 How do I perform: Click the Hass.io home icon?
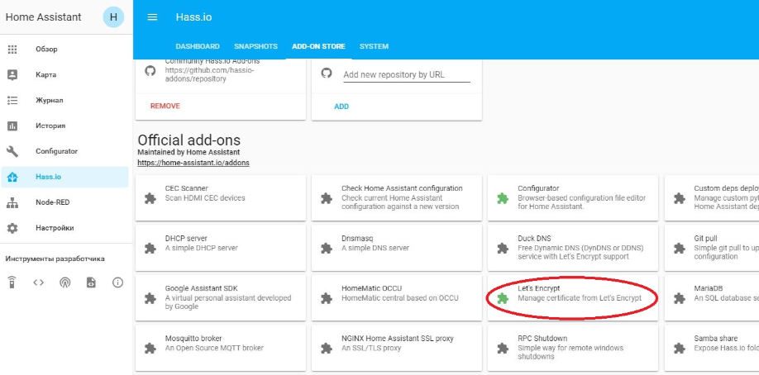(12, 177)
